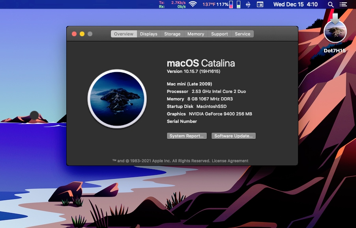
Task: Click the Mac mini (Late 2009) text
Action: coord(189,84)
